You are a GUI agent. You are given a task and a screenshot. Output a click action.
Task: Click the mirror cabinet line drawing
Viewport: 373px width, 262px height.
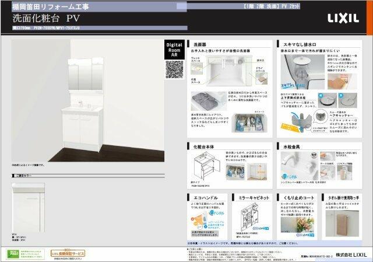point(249,218)
